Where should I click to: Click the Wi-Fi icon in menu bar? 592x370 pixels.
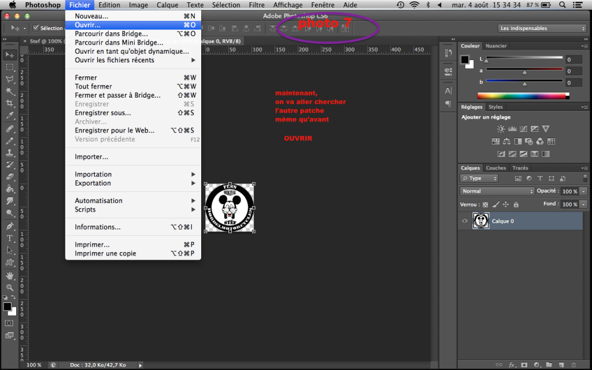click(x=414, y=5)
